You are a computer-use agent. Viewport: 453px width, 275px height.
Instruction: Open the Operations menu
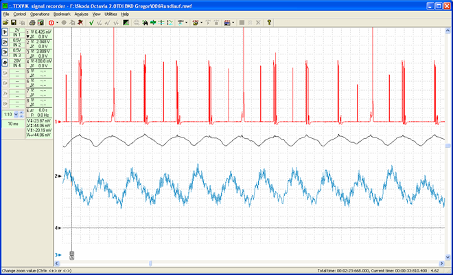coord(40,14)
